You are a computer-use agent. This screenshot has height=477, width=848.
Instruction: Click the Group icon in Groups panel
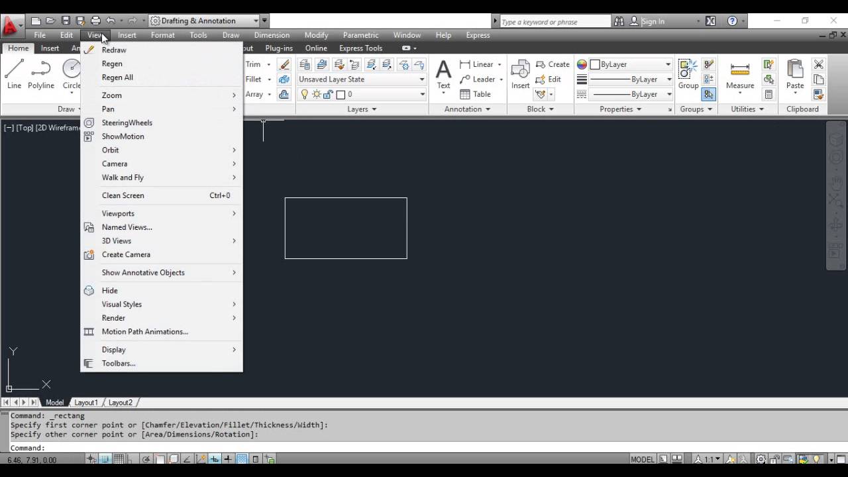tap(688, 74)
